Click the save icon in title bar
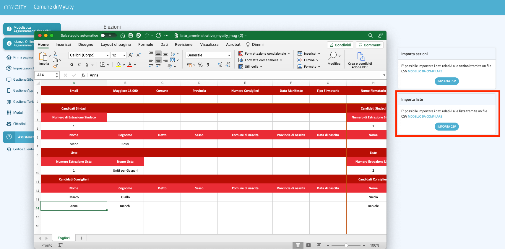This screenshot has height=249, width=505. 131,35
